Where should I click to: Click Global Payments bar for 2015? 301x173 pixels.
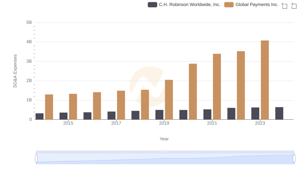point(73,107)
